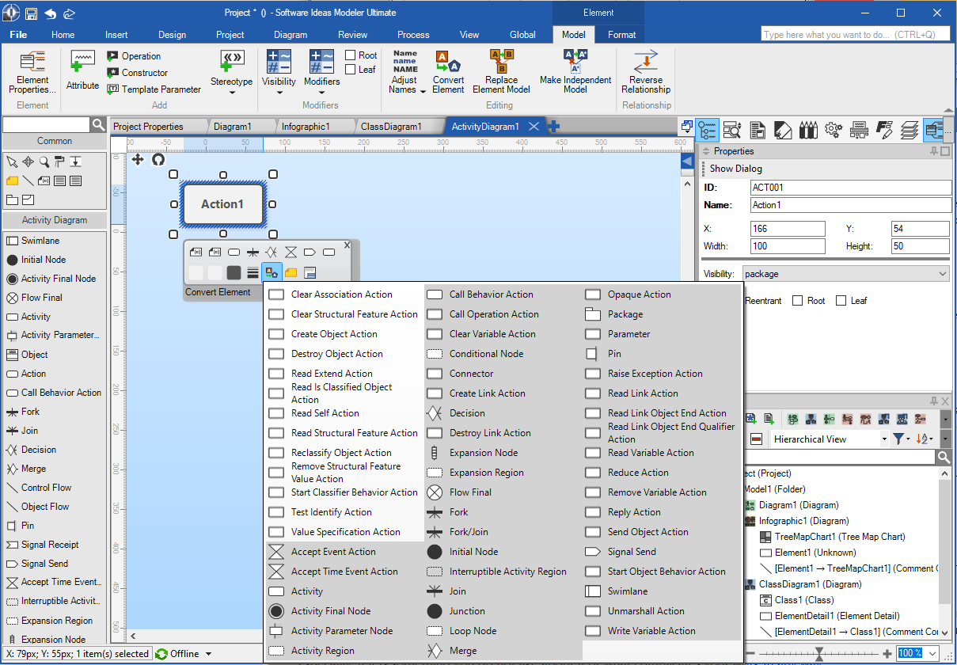Expand the Visibility ribbon dropdown
This screenshot has height=665, width=957.
pos(279,92)
